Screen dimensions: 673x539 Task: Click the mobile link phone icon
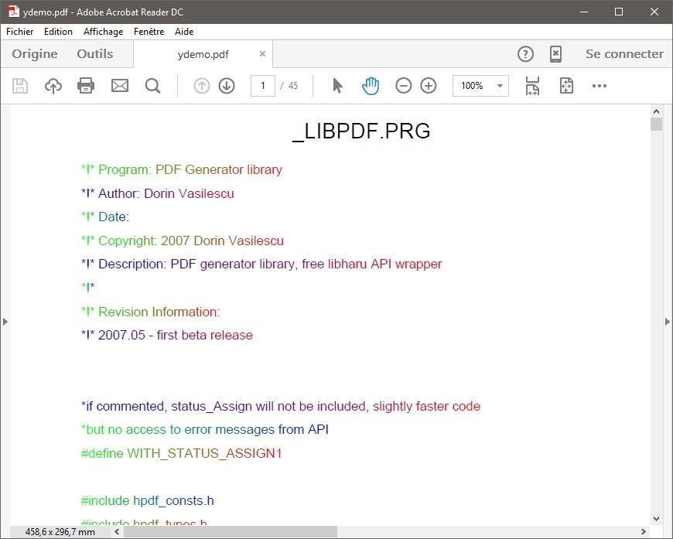point(555,54)
